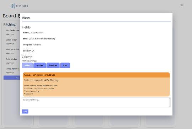This screenshot has height=129, width=192.
Task: Open the Files tab
Action: (65, 65)
